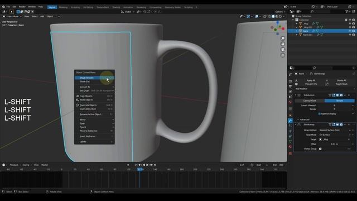Toggle the camera view icon in viewport
The height and width of the screenshot is (201, 357).
(x=283, y=50)
